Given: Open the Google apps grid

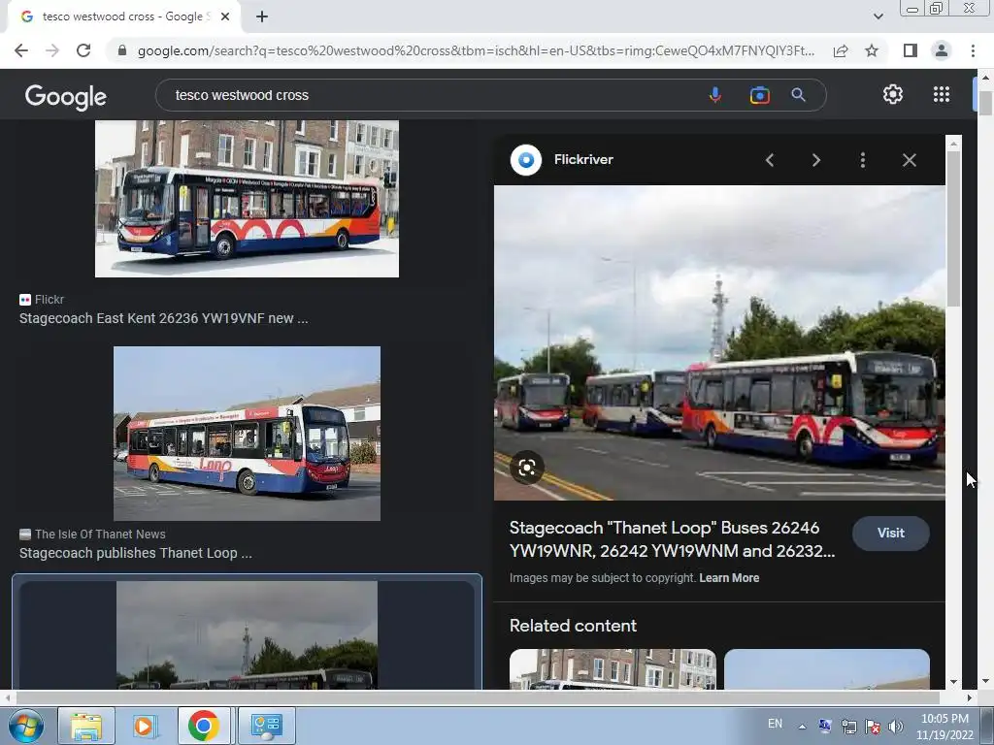Looking at the screenshot, I should 942,94.
